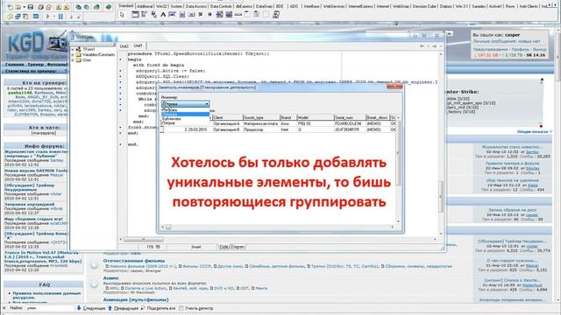This screenshot has height=315, width=561.
Task: Click the find text field in the browser find bar
Action: click(50, 308)
